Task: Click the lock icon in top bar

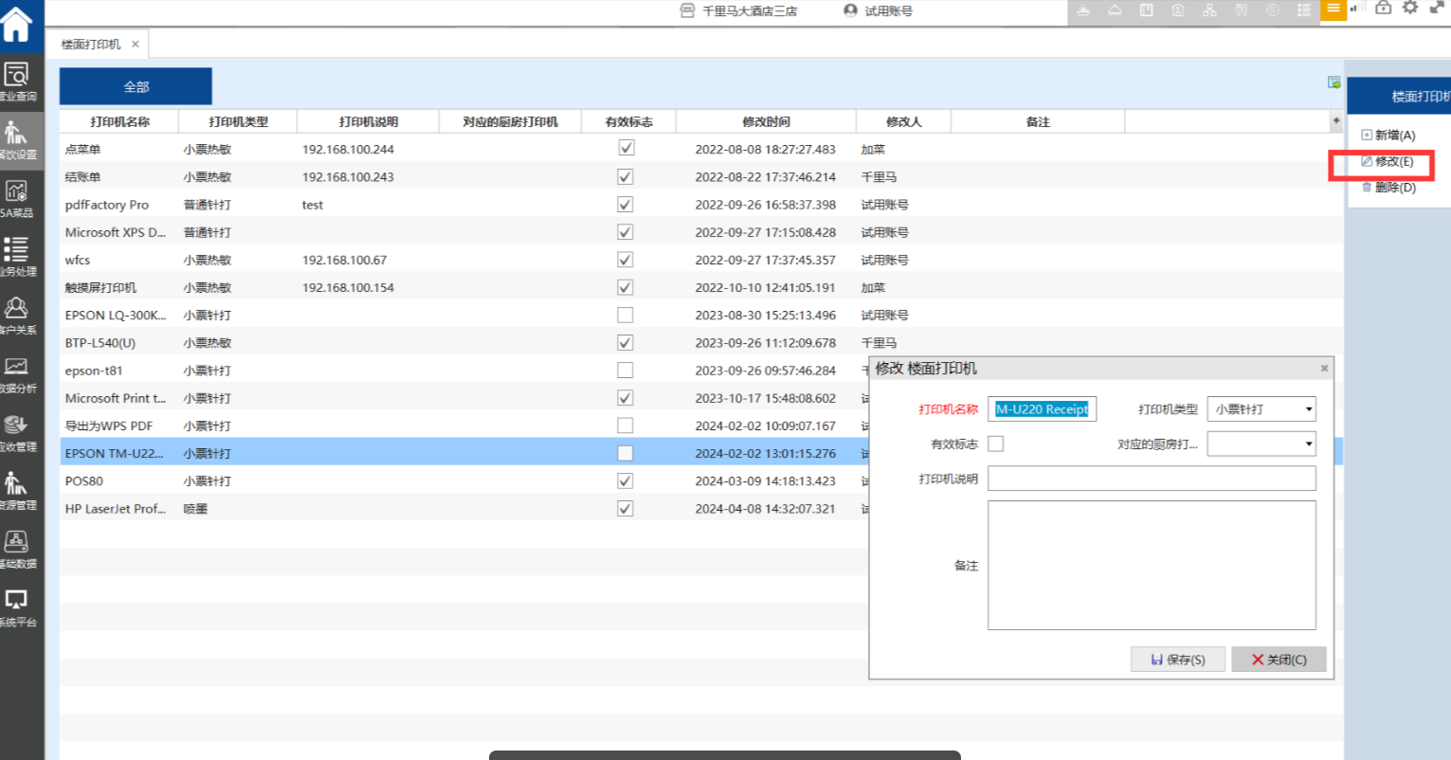Action: [x=1383, y=9]
